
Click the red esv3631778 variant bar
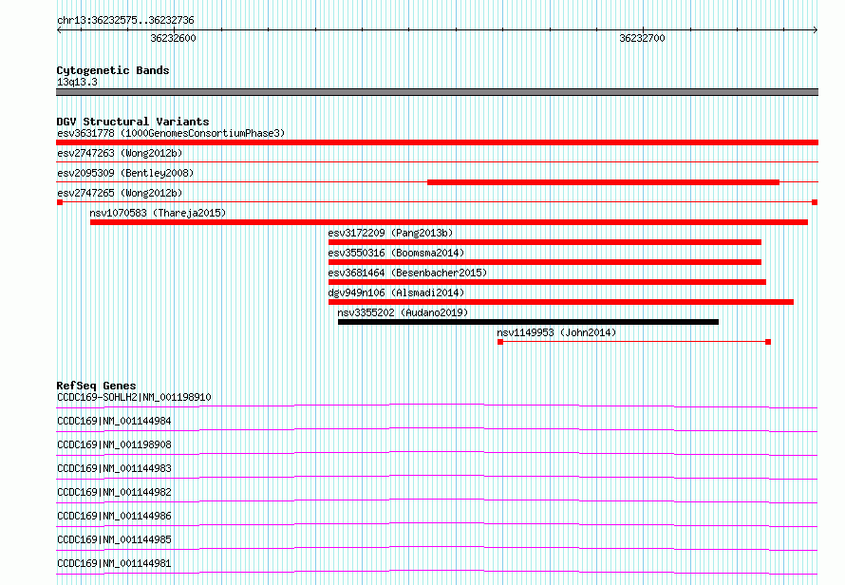point(437,142)
